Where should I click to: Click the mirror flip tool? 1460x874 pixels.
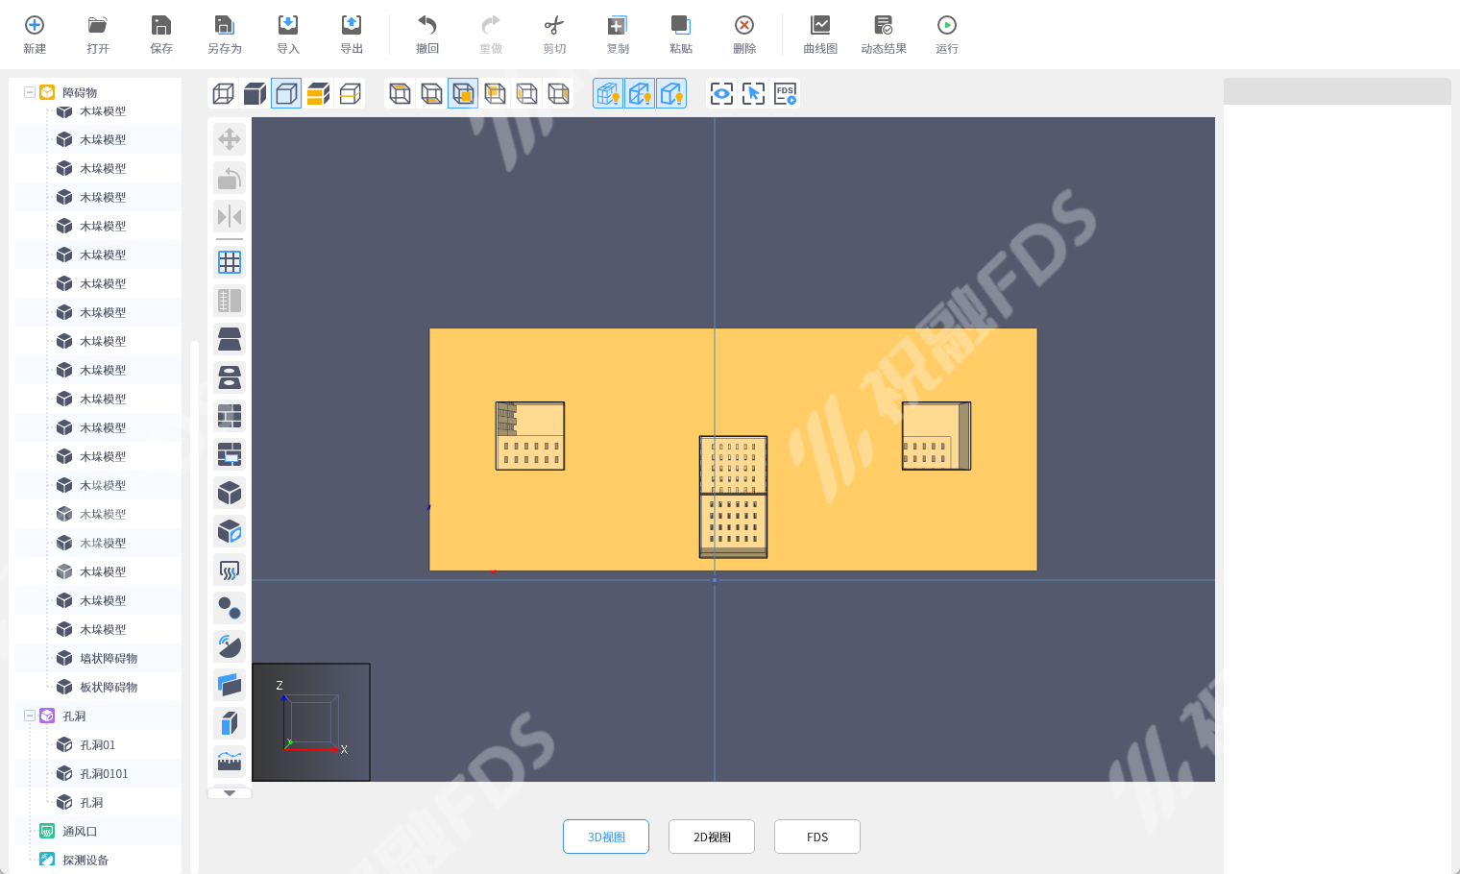click(x=230, y=216)
